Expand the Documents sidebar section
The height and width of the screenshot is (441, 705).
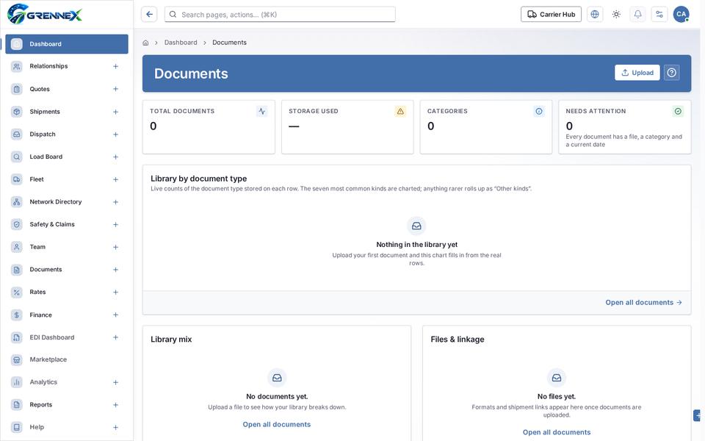click(115, 270)
